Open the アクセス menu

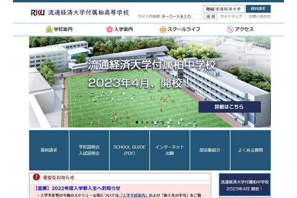point(240,29)
